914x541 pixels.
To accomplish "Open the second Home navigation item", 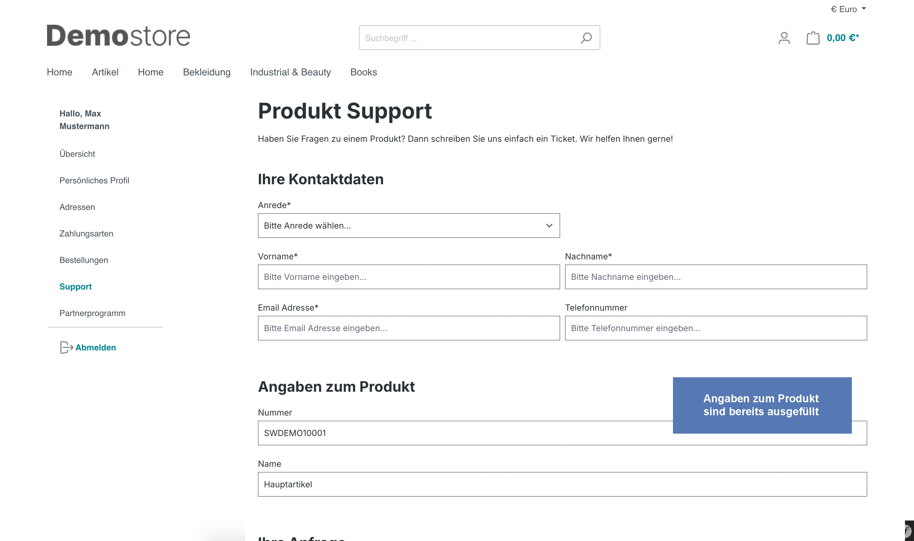I will (x=151, y=72).
